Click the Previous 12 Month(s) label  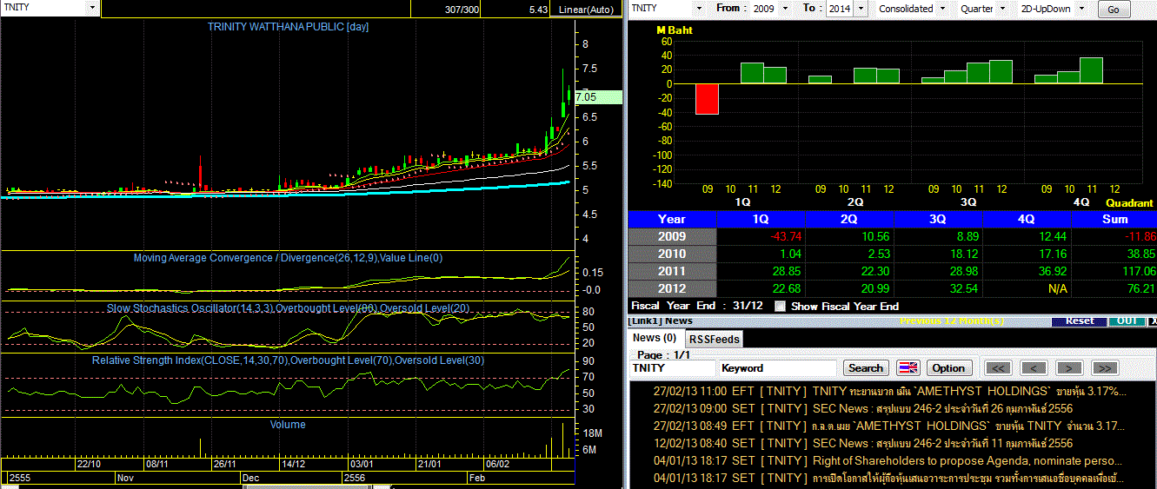pyautogui.click(x=952, y=320)
